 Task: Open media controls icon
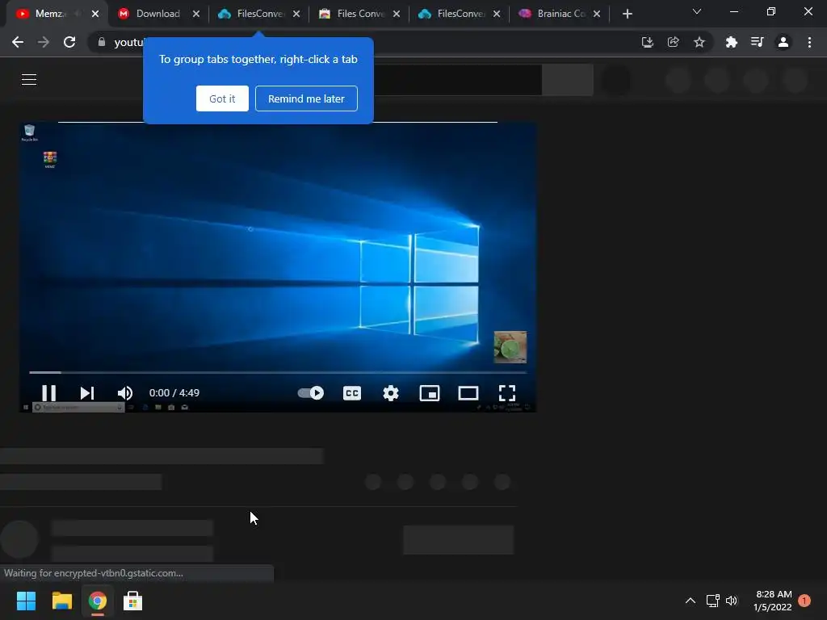pyautogui.click(x=757, y=42)
